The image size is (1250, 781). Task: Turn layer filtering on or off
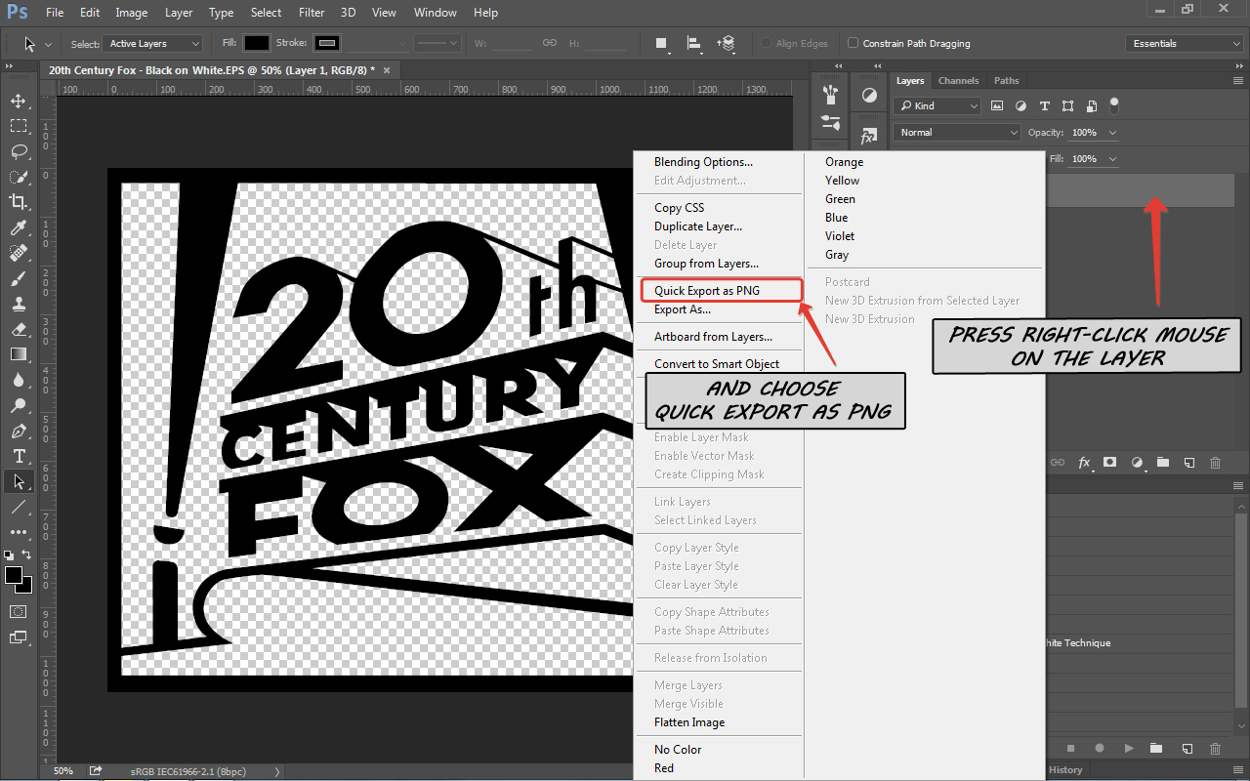pos(1114,105)
